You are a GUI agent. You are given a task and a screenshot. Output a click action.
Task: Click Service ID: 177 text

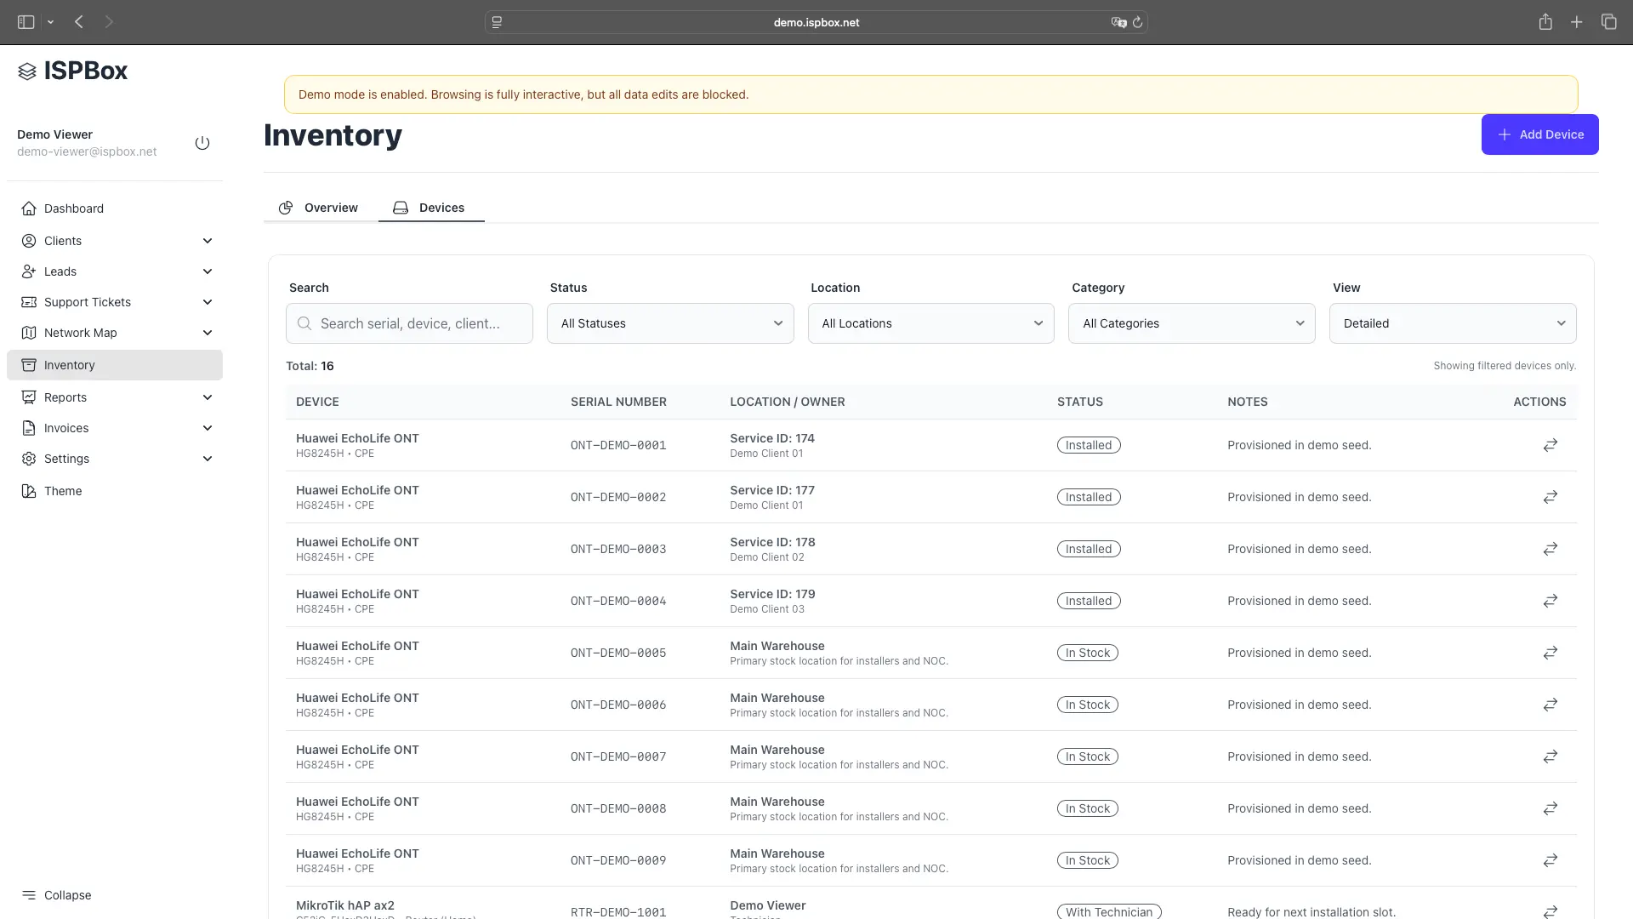[772, 490]
